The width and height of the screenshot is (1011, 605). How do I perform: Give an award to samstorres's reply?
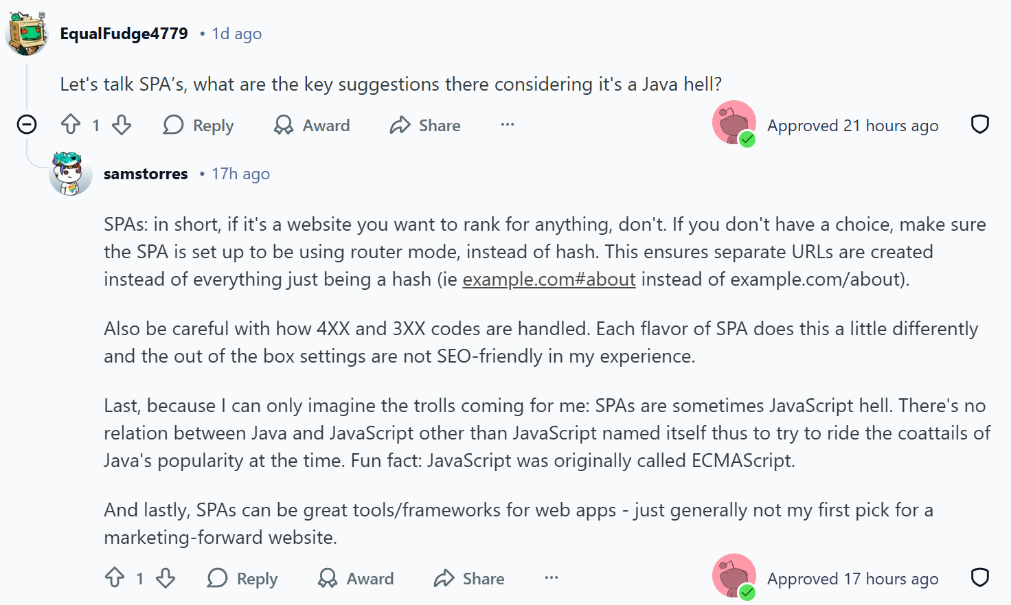[356, 579]
